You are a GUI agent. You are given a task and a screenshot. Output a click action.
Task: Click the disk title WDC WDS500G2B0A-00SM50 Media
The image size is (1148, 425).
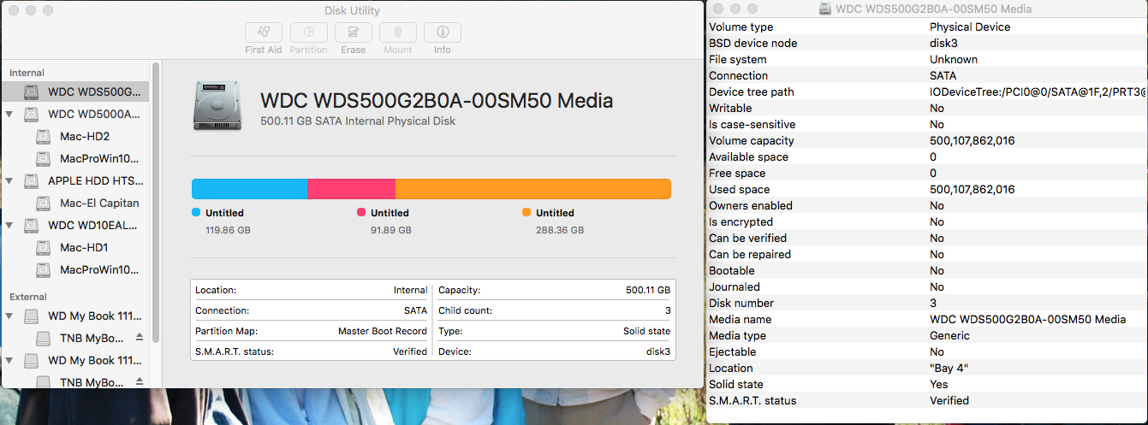click(x=437, y=100)
